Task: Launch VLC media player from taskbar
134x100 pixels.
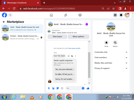Action: pyautogui.click(x=32, y=97)
